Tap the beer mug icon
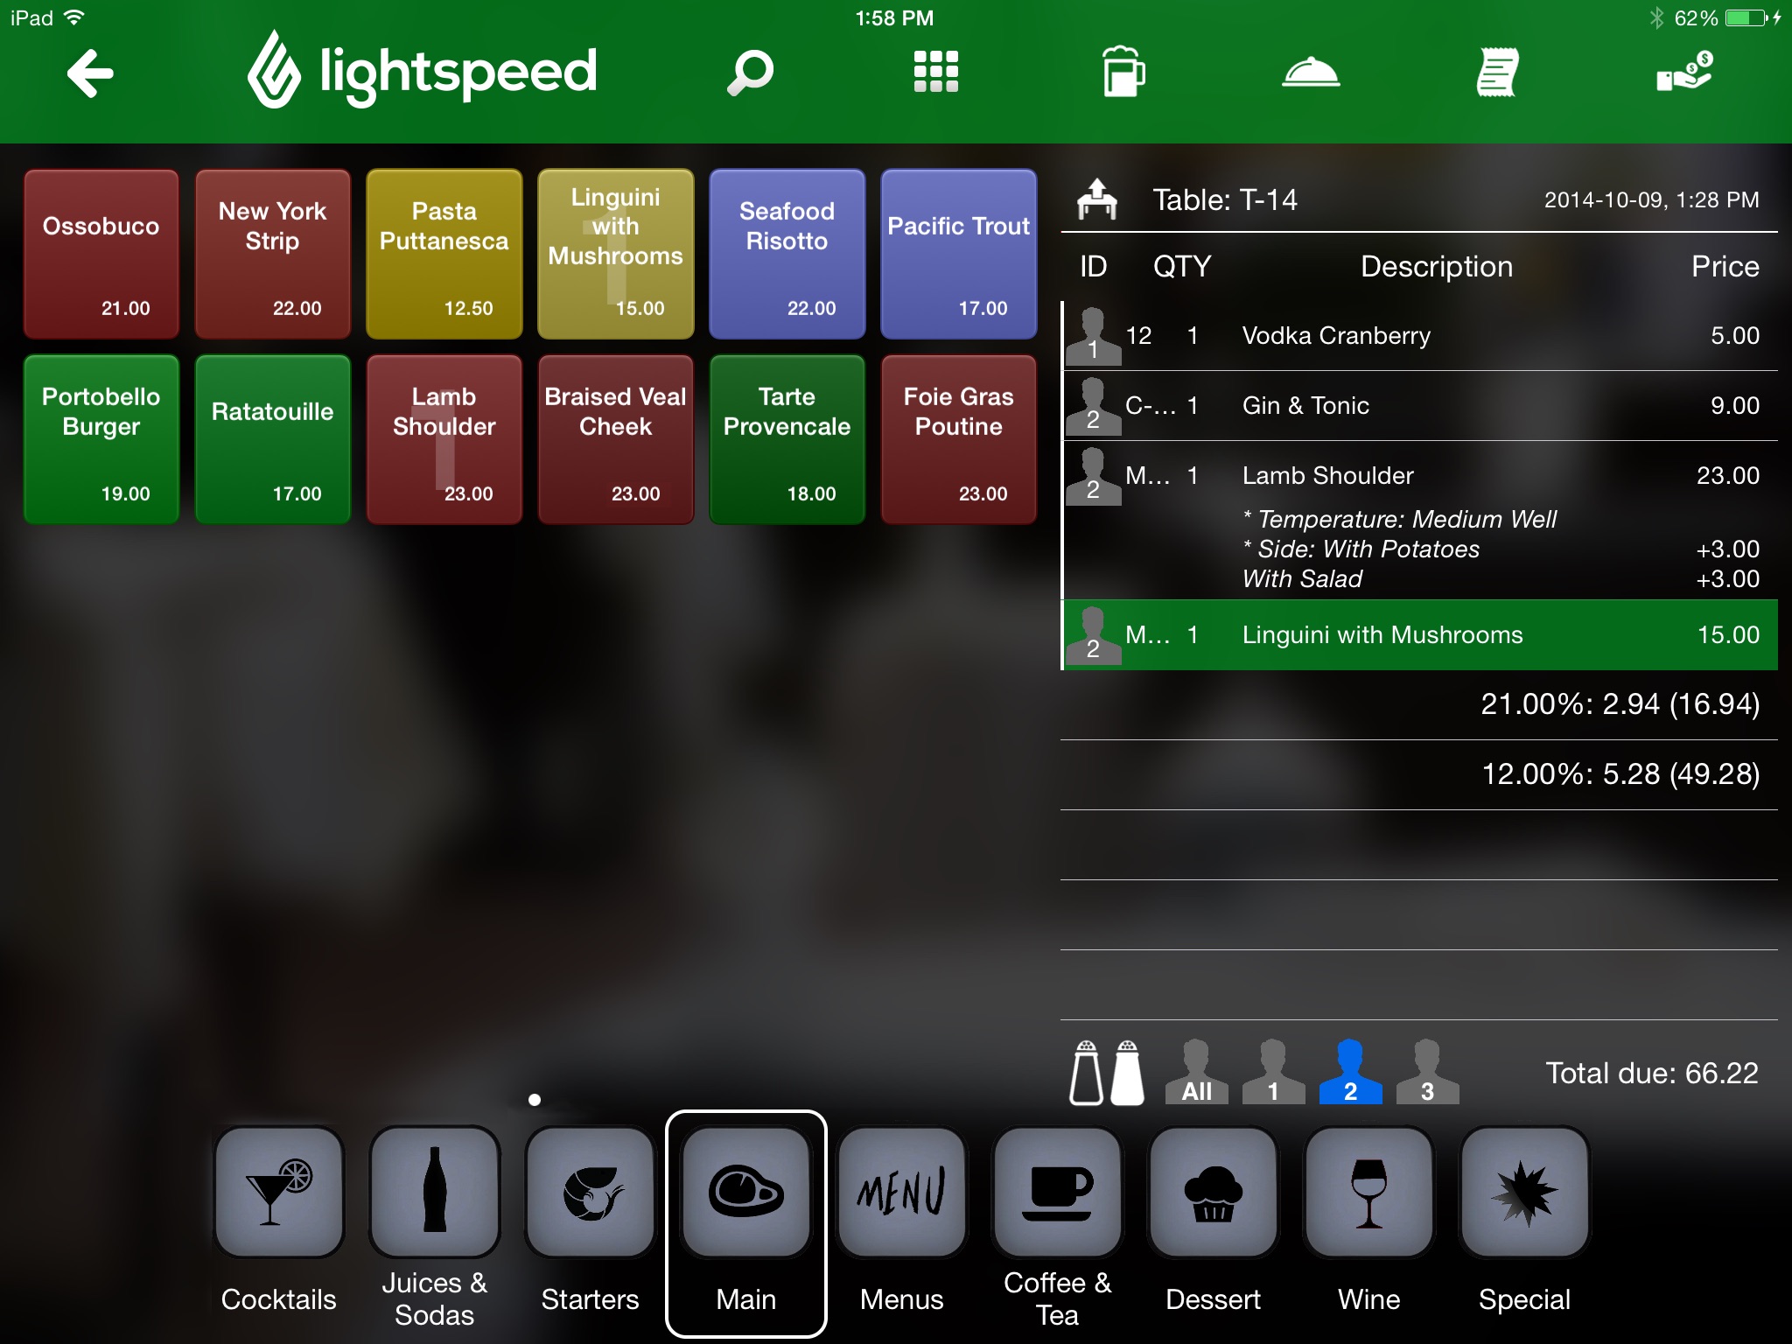The image size is (1792, 1344). click(1123, 72)
